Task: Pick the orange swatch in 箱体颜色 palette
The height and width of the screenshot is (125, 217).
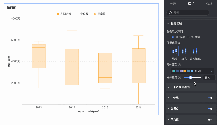Action: 185,71
